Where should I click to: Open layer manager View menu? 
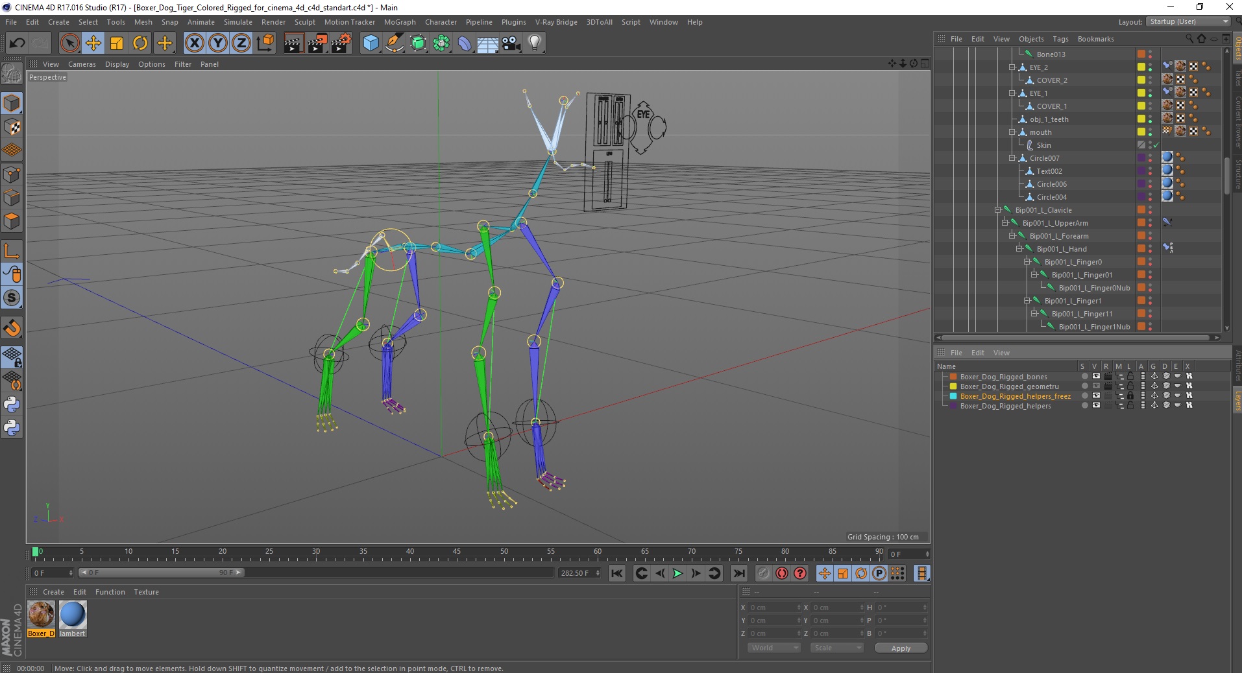[1001, 353]
